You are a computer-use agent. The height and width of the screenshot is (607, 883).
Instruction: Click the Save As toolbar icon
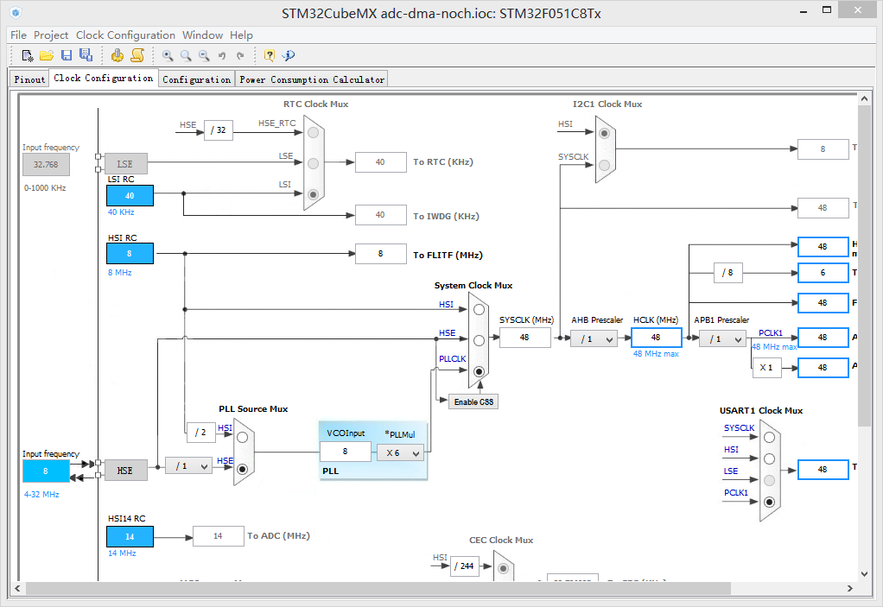point(86,54)
